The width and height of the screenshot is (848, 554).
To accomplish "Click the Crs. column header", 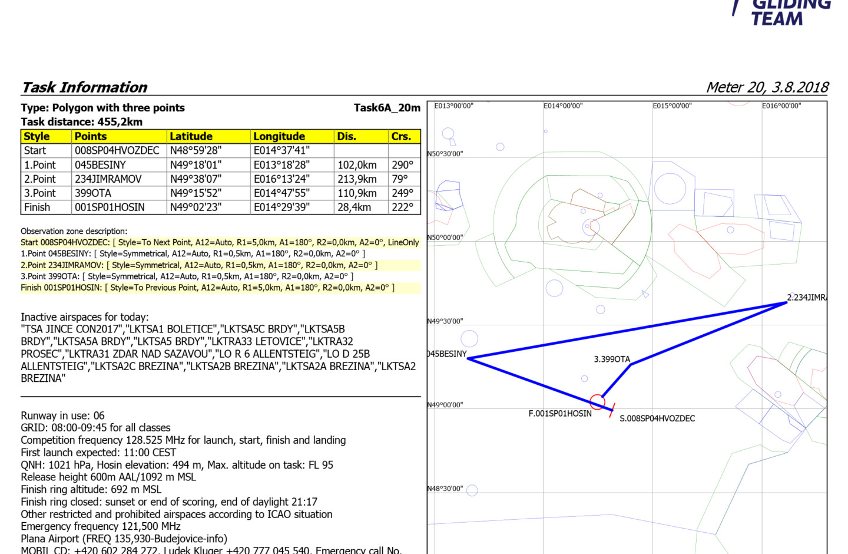I will (x=401, y=136).
